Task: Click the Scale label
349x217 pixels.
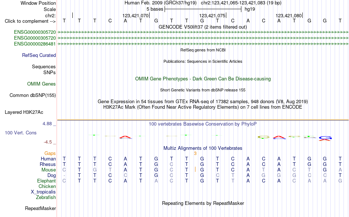Action: [x=50, y=9]
